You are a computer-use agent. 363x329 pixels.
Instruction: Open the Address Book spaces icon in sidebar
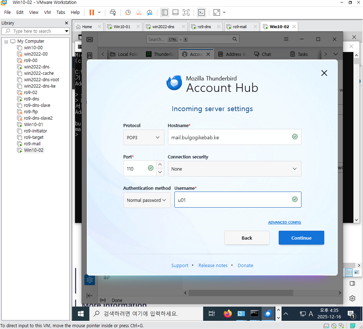[x=89, y=55]
